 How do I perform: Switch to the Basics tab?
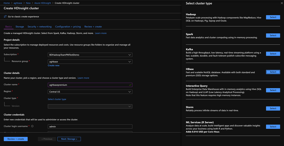(x=9, y=27)
